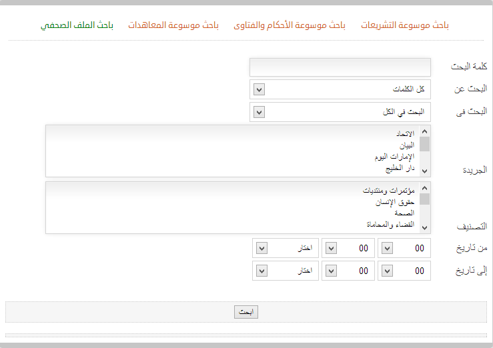Select the باحث الملف الصحفي tab
Viewport: 493px width, 348px height.
77,25
